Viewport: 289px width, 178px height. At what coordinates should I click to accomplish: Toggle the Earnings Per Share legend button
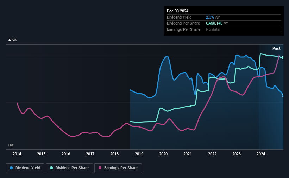[118, 168]
